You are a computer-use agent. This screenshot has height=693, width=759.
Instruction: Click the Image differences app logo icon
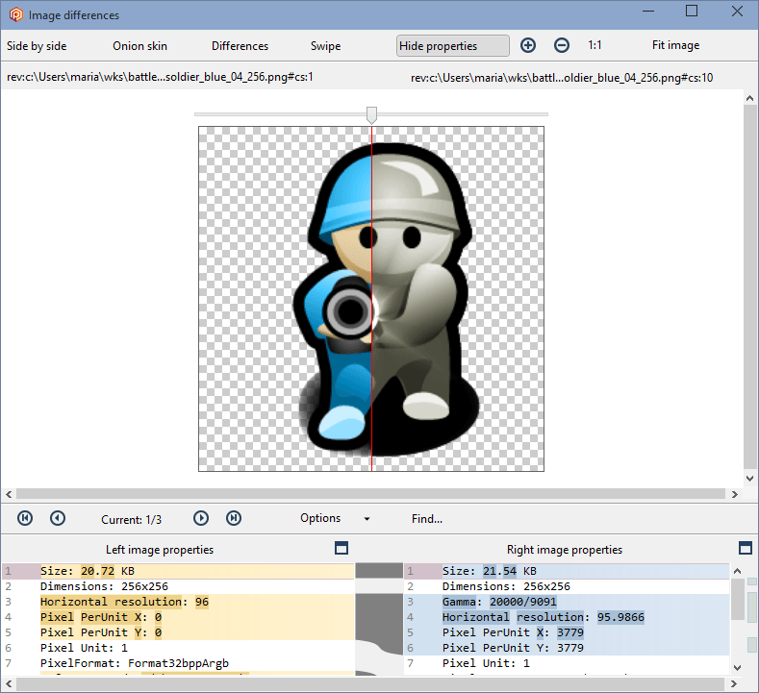[16, 14]
